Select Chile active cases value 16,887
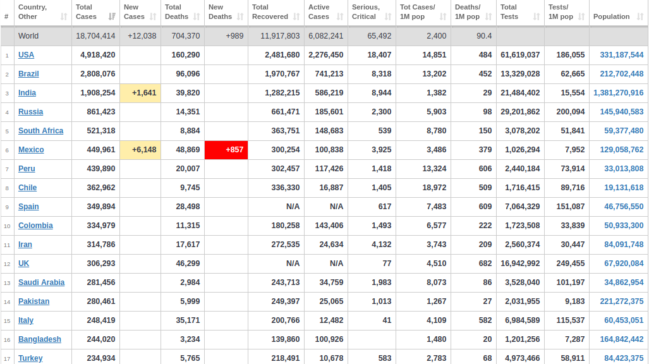Viewport: 649px width, 364px height. [x=331, y=188]
